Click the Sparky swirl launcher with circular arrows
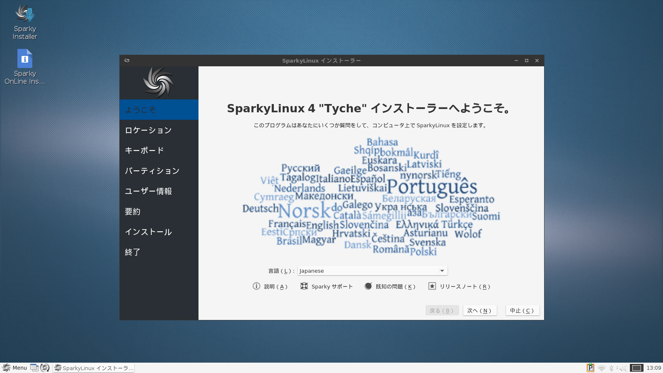This screenshot has height=373, width=663. (x=45, y=368)
